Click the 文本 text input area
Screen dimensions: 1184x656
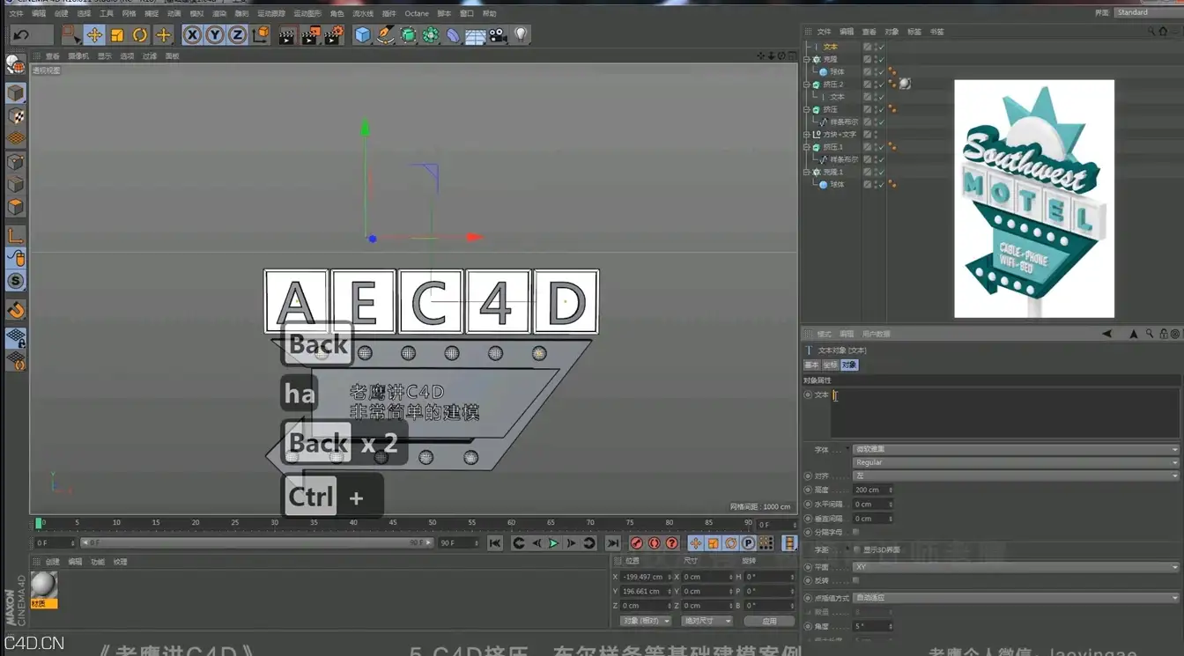1004,413
